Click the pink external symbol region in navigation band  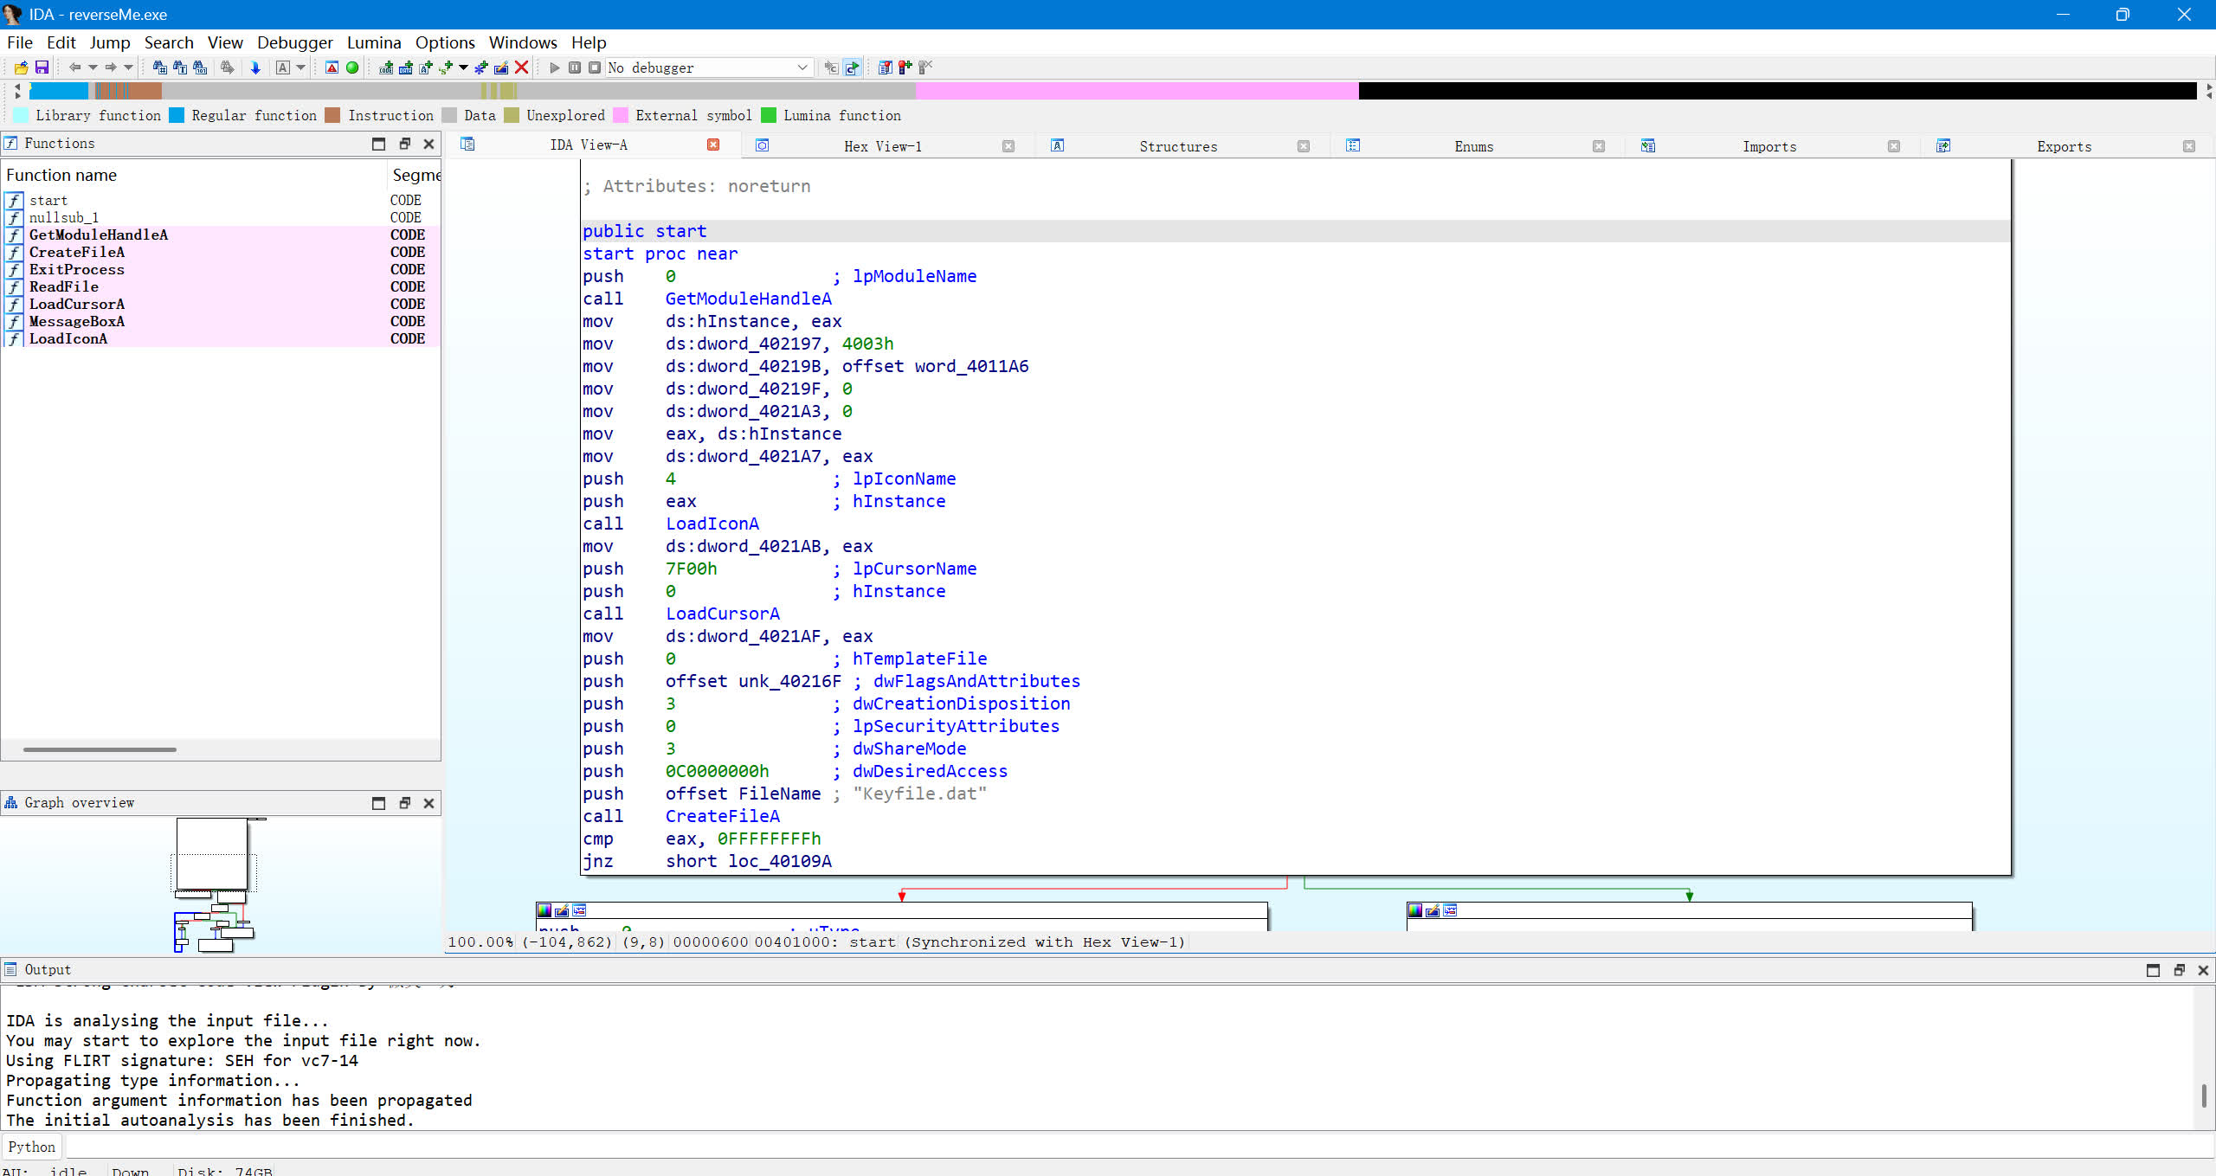pyautogui.click(x=1137, y=90)
